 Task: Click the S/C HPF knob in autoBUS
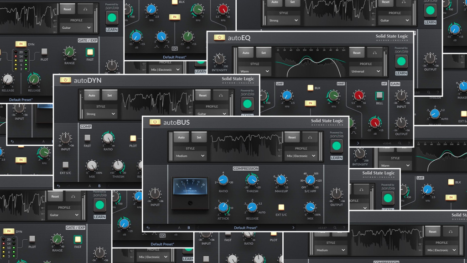click(310, 180)
